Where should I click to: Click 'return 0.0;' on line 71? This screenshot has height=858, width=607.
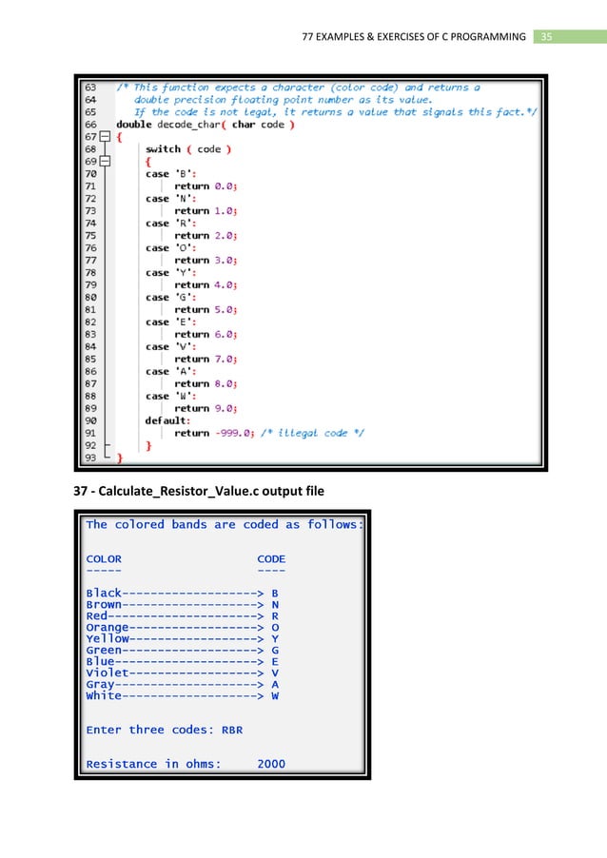(x=206, y=186)
